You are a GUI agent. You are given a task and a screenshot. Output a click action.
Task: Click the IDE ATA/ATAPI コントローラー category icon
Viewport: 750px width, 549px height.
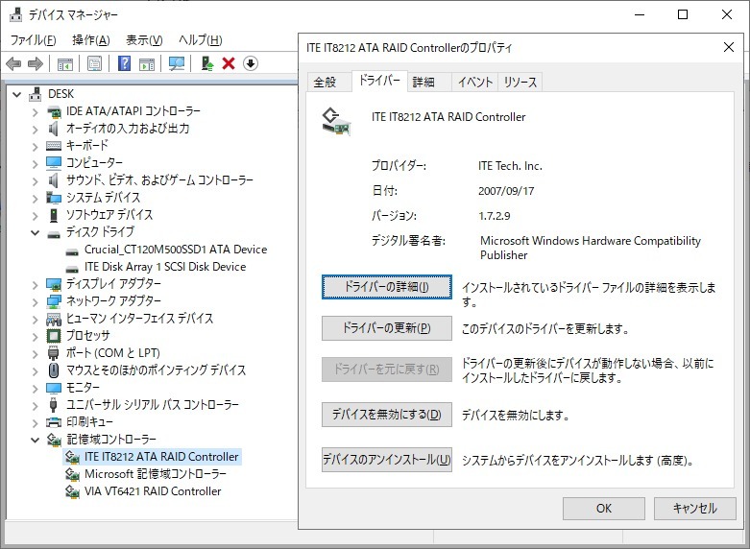(x=54, y=111)
